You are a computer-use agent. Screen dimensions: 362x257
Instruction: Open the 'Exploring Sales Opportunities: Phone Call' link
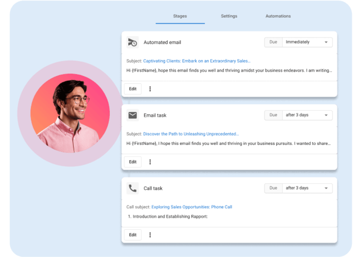click(x=191, y=207)
